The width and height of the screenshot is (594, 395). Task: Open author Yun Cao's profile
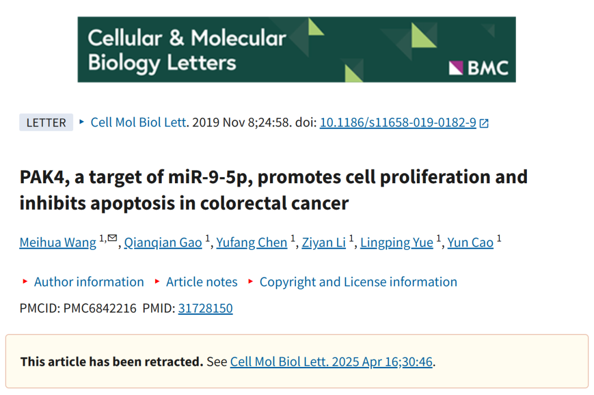click(470, 242)
